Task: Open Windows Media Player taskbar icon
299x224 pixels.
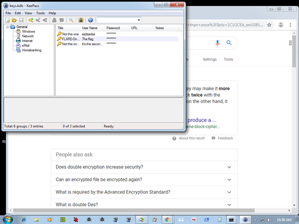Action: 50,220
